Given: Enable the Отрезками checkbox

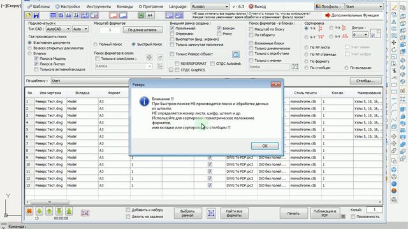Looking at the screenshot, I should coord(172,34).
